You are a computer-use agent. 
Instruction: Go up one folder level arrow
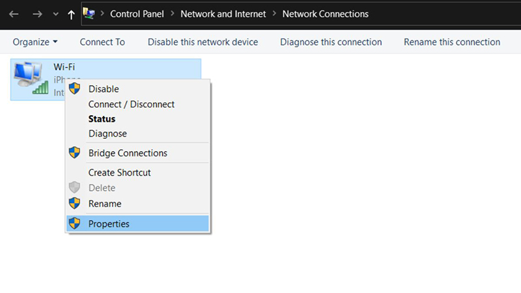(x=71, y=14)
